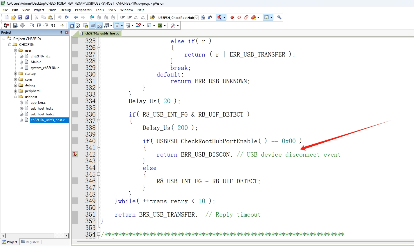Toggle the Call Stack window button
Viewport: 414px width, 247px height.
(x=99, y=26)
